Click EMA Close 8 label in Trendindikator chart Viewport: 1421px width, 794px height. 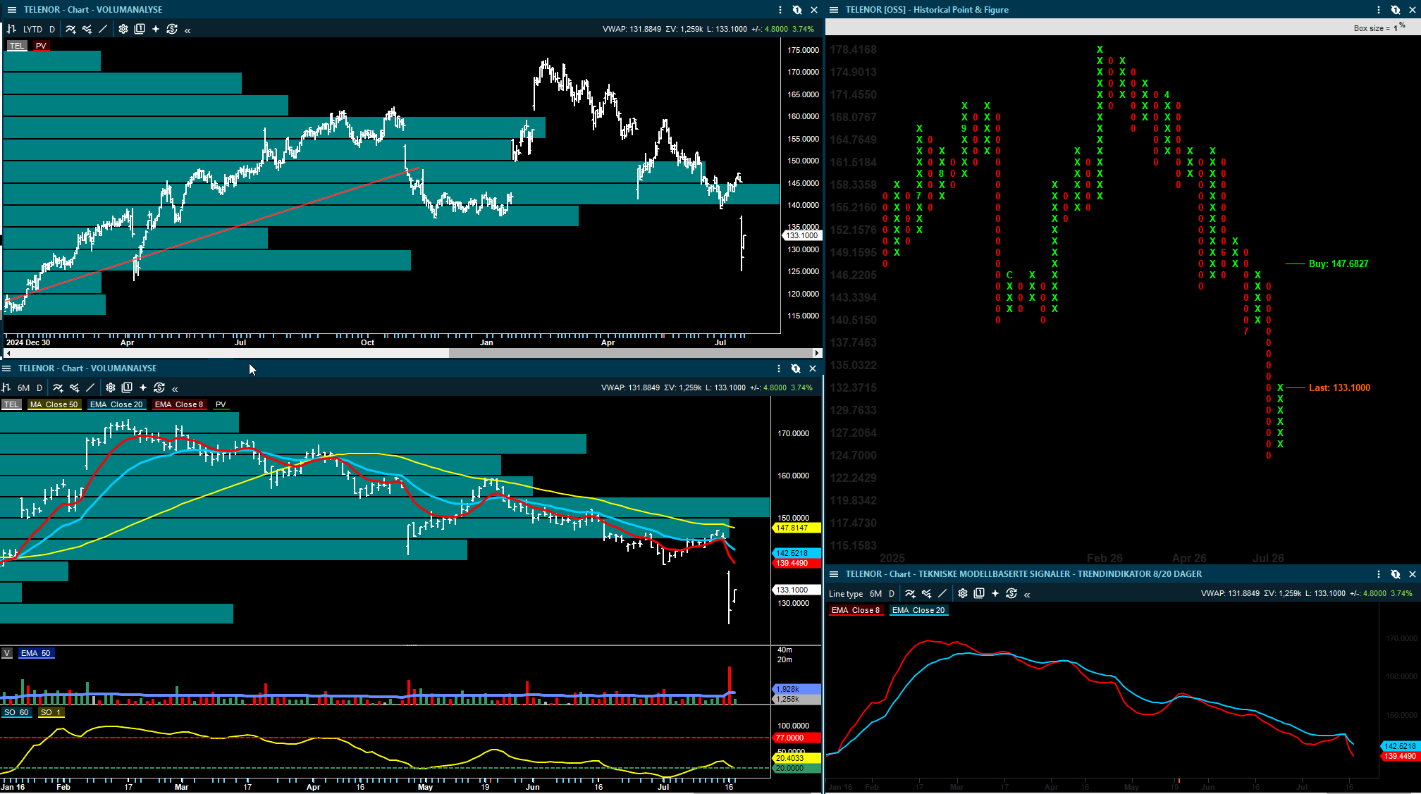[856, 610]
